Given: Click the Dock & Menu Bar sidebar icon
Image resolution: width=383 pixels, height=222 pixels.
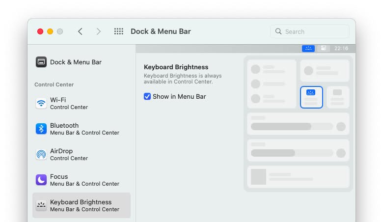Looking at the screenshot, I should [x=41, y=62].
